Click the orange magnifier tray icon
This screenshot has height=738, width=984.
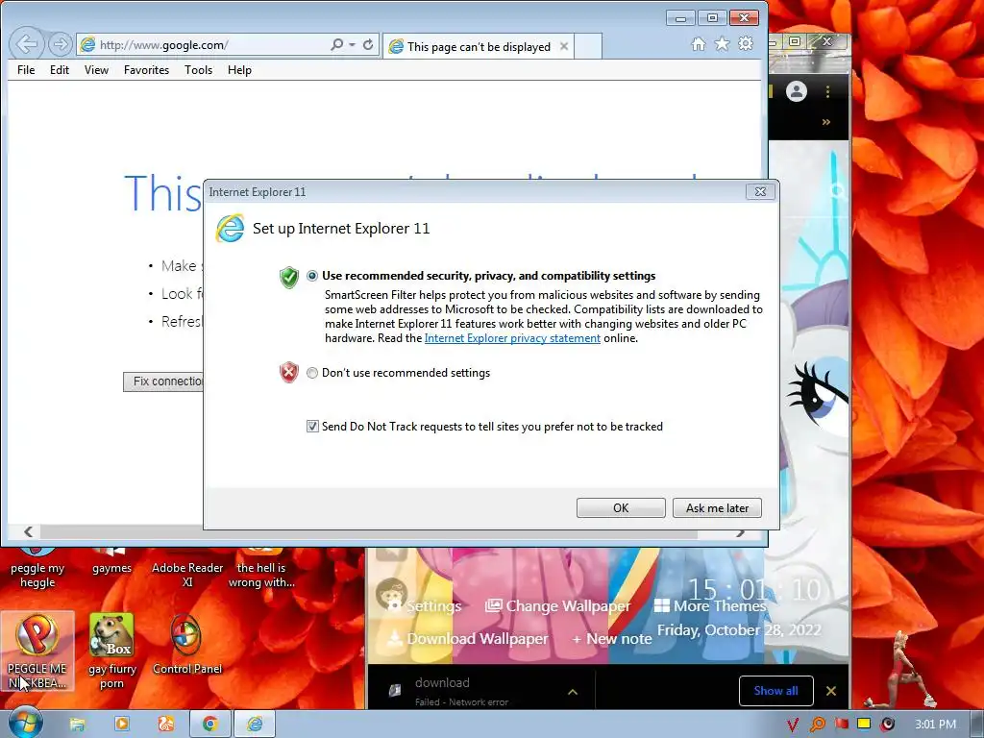818,725
